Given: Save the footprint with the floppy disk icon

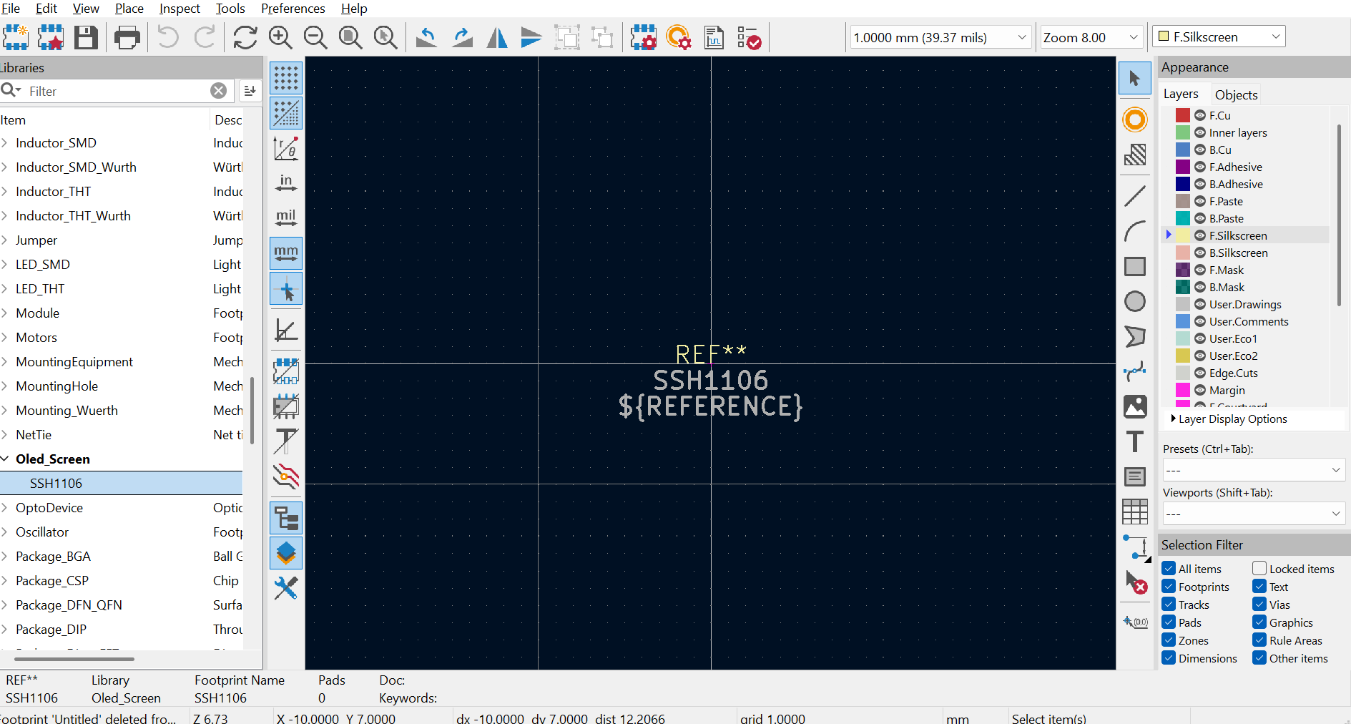Looking at the screenshot, I should (x=86, y=37).
